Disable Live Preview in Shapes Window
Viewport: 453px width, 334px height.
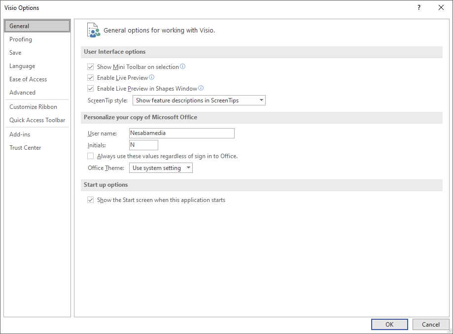90,89
